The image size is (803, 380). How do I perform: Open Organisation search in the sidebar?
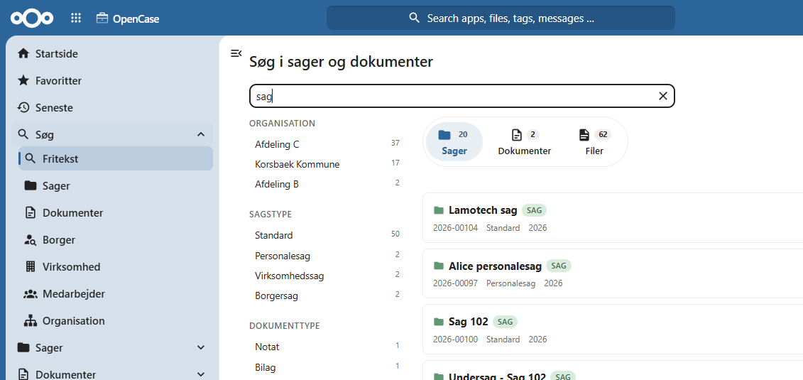click(x=116, y=321)
